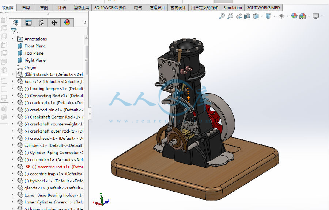Switch to the SOLIDWORKS 插件 tab
This screenshot has height=210, width=329.
(x=110, y=8)
